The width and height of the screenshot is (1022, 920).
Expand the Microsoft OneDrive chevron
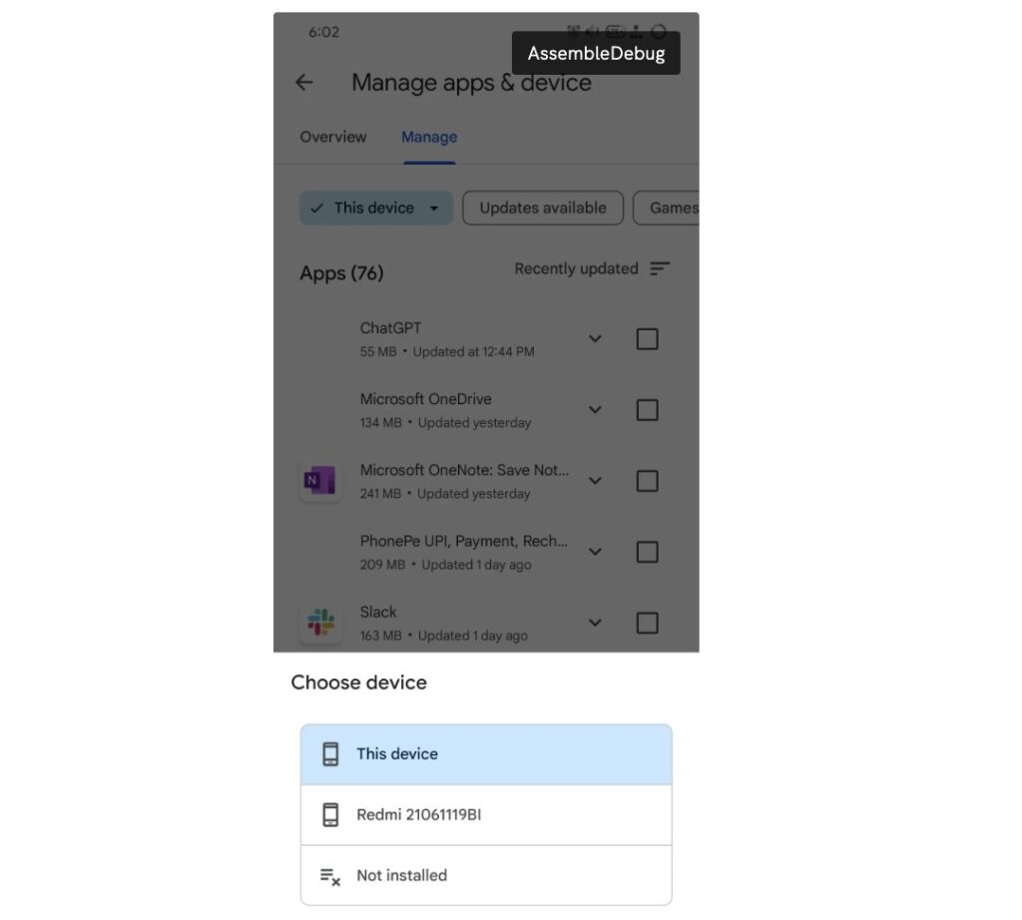[x=595, y=410]
